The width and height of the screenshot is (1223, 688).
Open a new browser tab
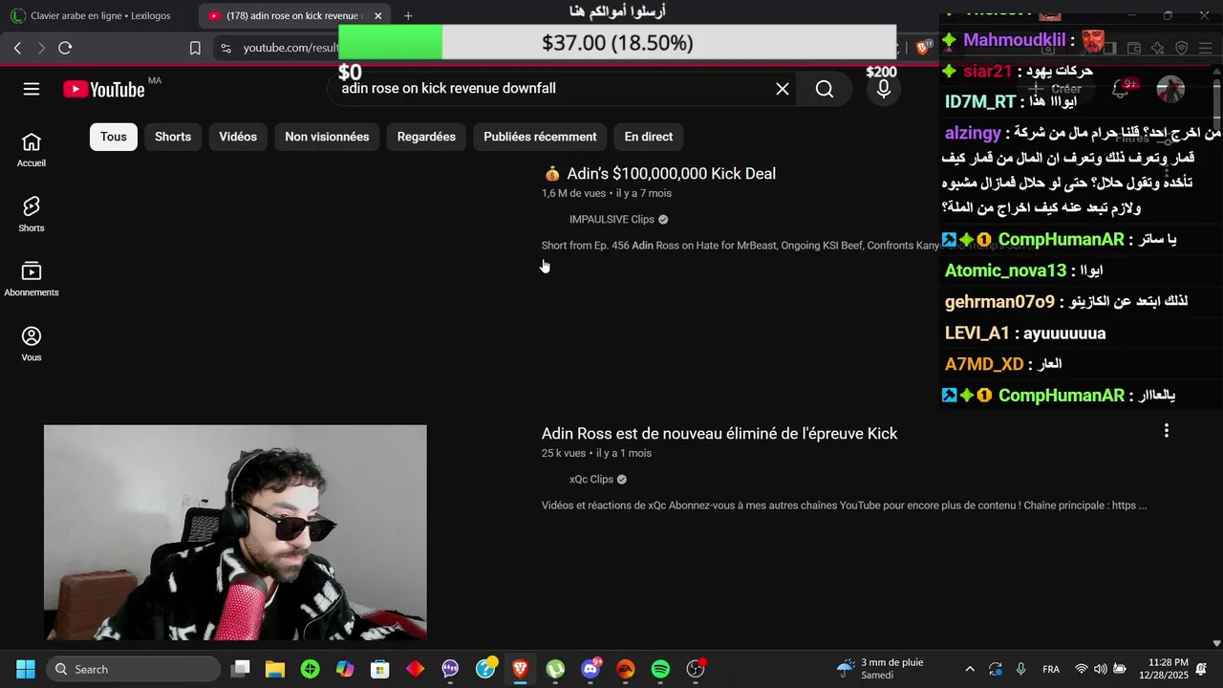pyautogui.click(x=408, y=15)
